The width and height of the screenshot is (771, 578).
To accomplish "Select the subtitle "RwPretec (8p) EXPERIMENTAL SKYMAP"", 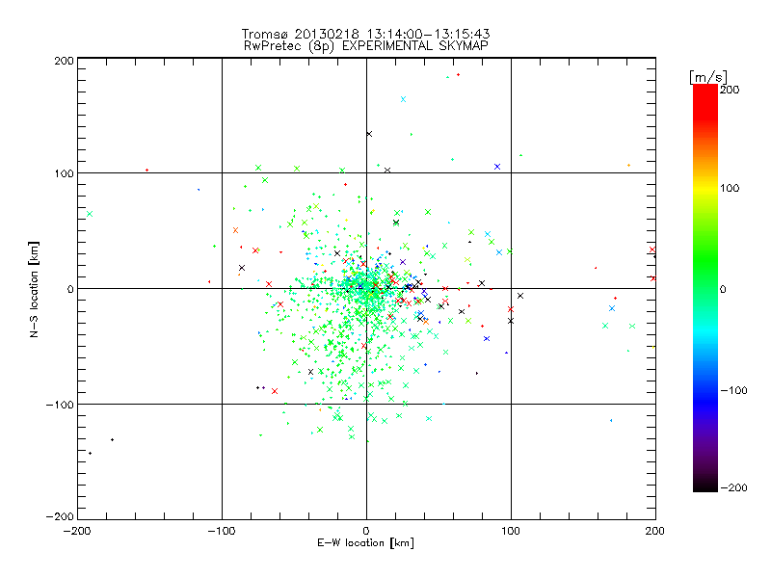I will tap(366, 45).
